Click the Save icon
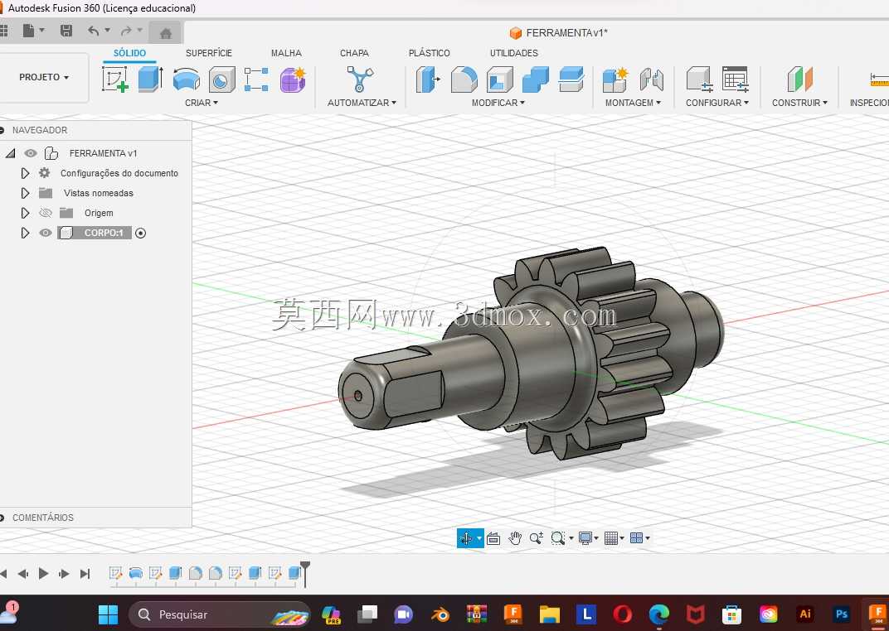889x631 pixels. [66, 31]
